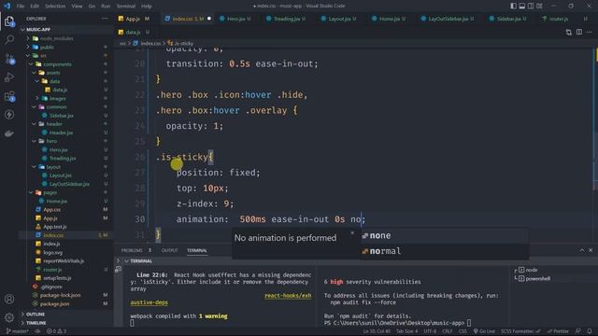Screen dimensions: 598x336
Task: Collapse the pages folder
Action: [50, 193]
